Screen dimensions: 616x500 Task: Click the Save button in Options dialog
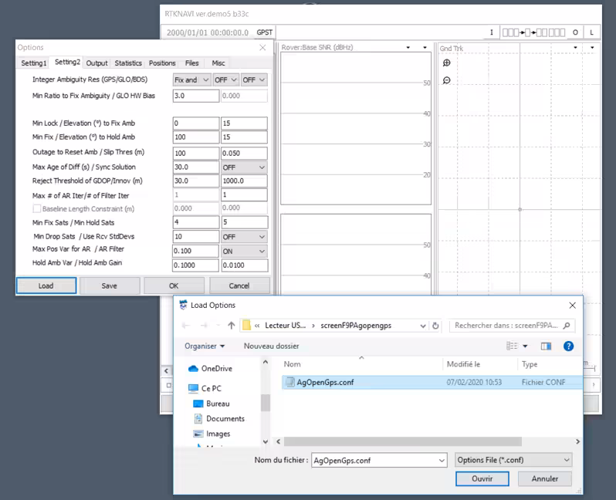tap(110, 285)
